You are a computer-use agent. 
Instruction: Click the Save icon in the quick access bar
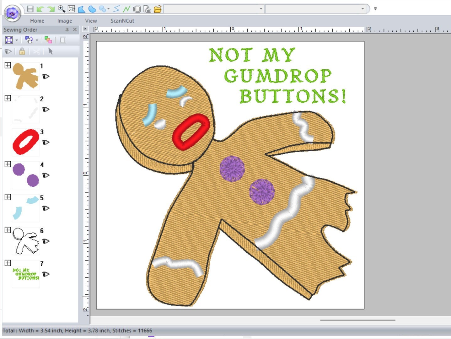tap(31, 9)
